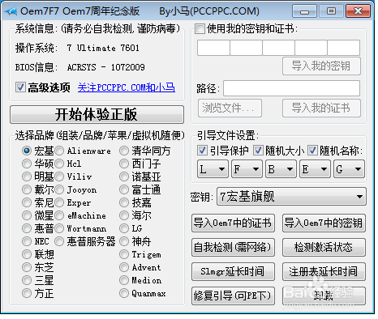Image resolution: width=378 pixels, height=319 pixels.
Task: Select the 华硕 brand radio button
Action: (27, 164)
